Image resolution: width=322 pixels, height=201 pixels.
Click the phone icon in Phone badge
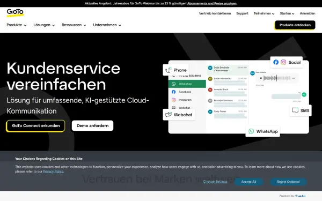(x=168, y=70)
